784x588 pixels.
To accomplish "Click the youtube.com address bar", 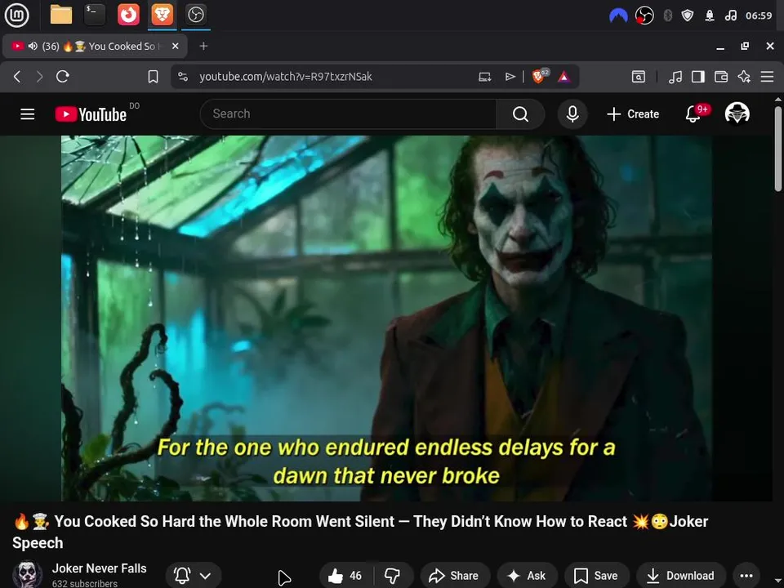I will coord(285,77).
